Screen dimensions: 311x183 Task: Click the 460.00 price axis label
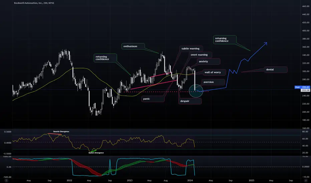(x=306, y=6)
